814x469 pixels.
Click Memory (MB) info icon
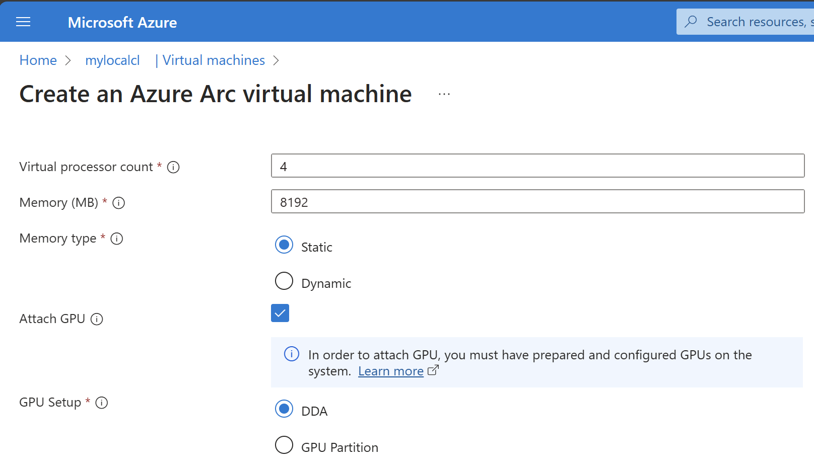119,203
